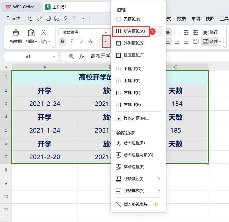Click the Merge (合并) button
229x222 pixels.
[210, 42]
